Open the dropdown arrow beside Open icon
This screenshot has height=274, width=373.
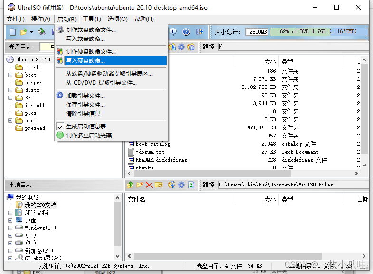(31, 32)
